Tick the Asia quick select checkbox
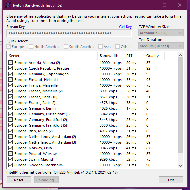190x190 pixels. [x=100, y=47]
